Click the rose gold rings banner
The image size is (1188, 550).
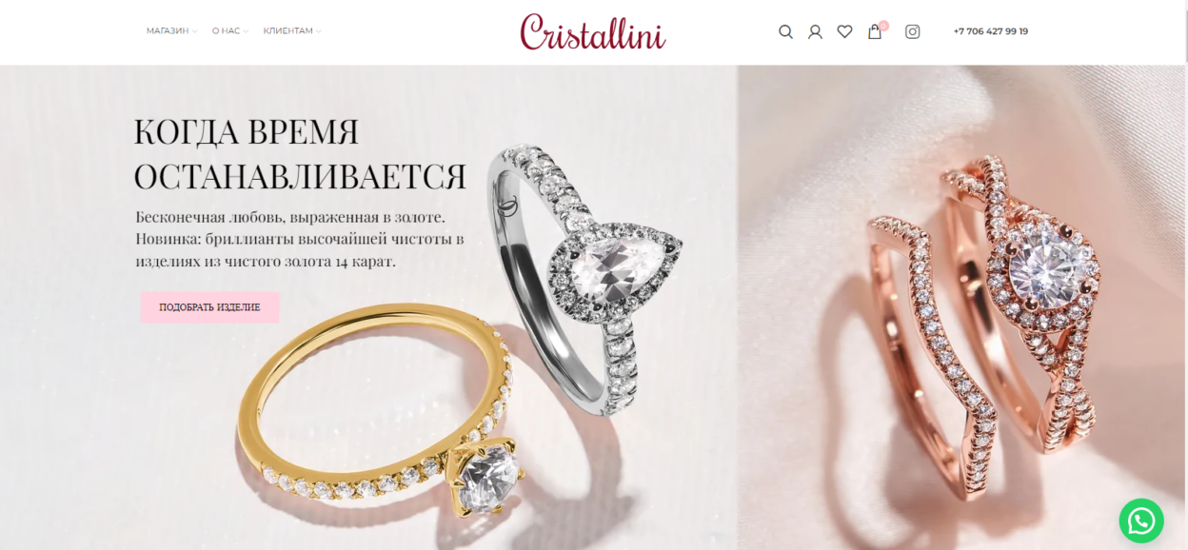(962, 307)
